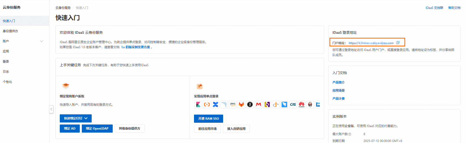Open 应用 in the sidebar
Viewport: 466px width, 143px height.
click(25, 51)
